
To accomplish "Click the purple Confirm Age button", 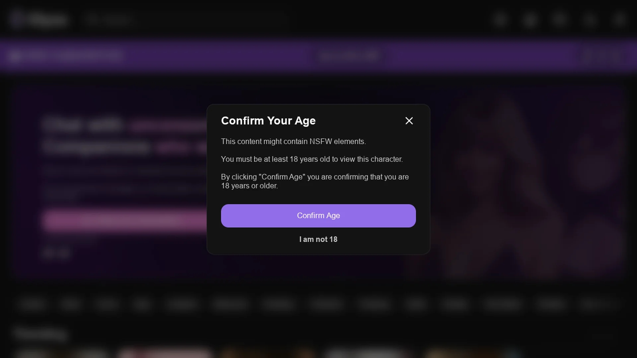I will (x=318, y=216).
